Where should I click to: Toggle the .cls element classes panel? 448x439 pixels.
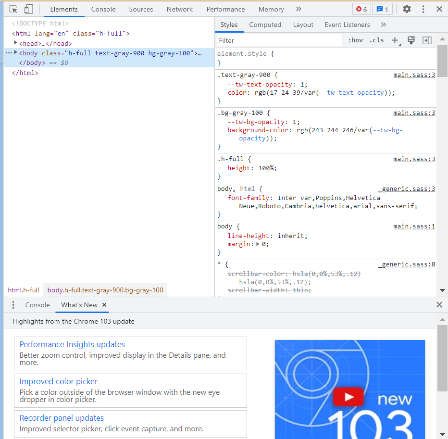point(376,40)
